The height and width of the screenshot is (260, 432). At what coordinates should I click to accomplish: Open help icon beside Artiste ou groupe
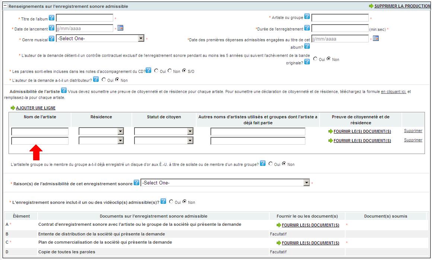click(x=307, y=16)
